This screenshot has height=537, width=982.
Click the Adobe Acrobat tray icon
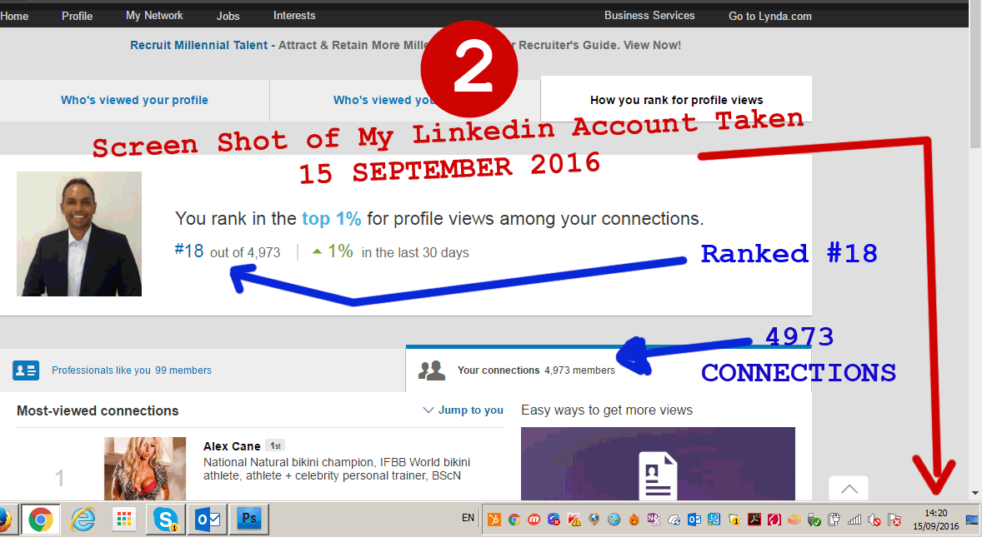click(x=754, y=520)
